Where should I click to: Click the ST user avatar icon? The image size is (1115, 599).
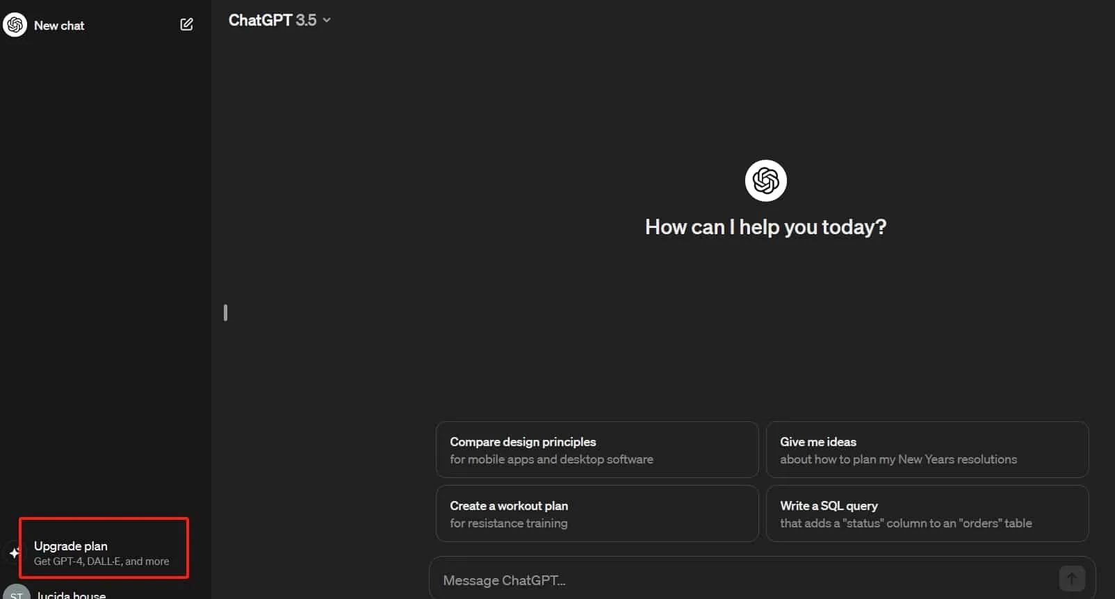click(x=16, y=593)
